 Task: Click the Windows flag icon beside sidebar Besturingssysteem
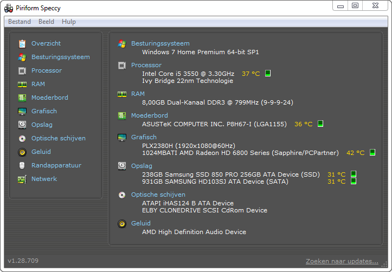click(x=22, y=57)
